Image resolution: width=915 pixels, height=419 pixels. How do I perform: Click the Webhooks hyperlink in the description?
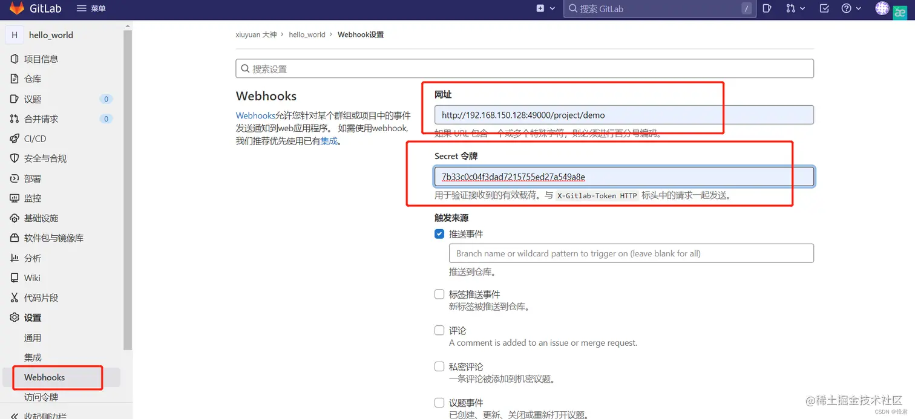pyautogui.click(x=255, y=115)
